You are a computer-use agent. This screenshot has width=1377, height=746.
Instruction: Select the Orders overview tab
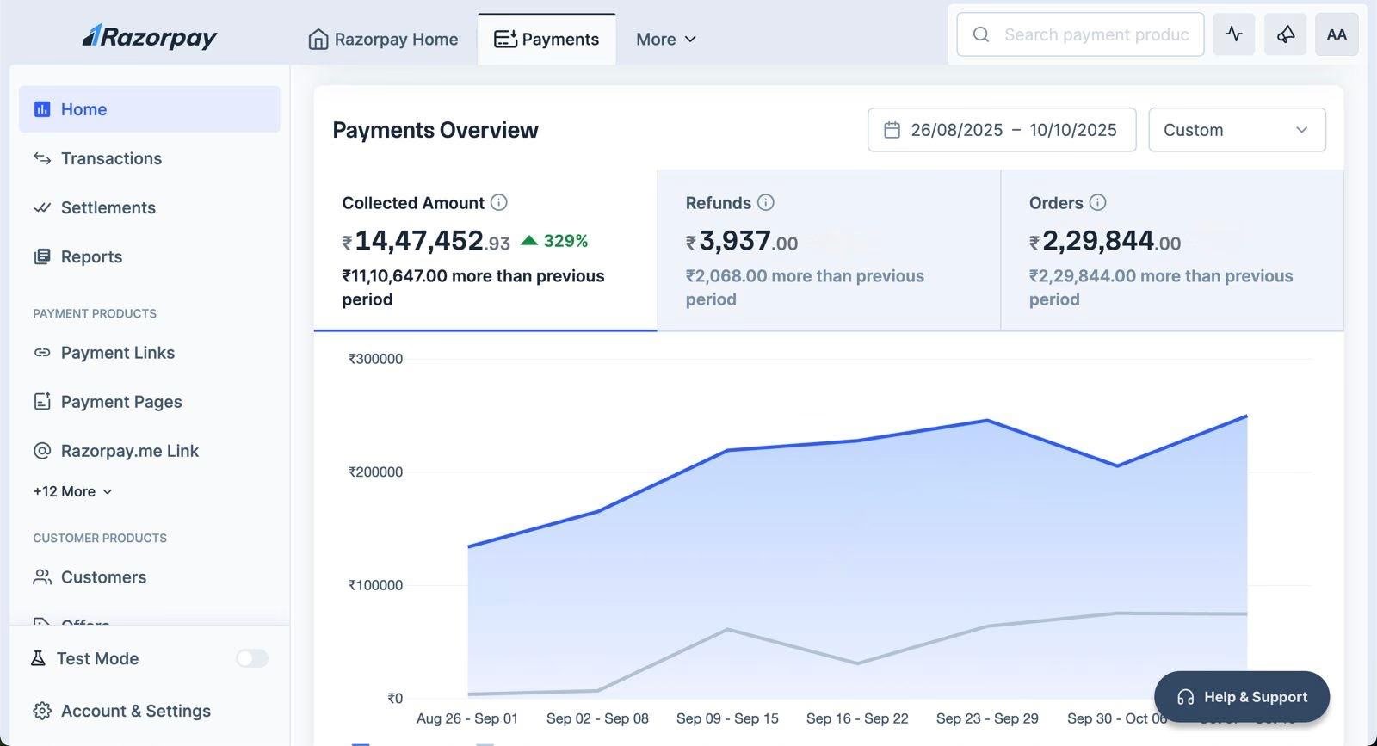[x=1172, y=250]
